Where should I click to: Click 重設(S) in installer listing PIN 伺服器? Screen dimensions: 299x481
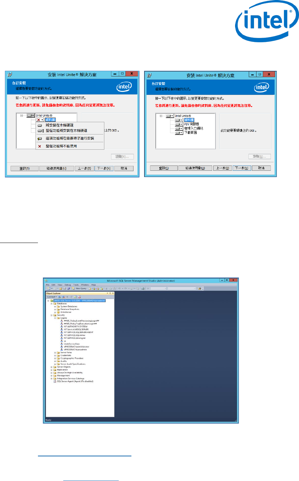(164, 168)
